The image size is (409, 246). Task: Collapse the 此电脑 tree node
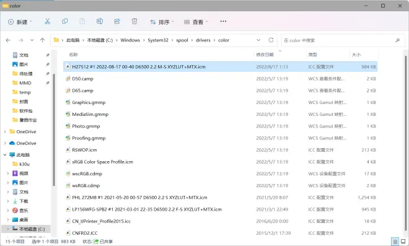pyautogui.click(x=5, y=155)
